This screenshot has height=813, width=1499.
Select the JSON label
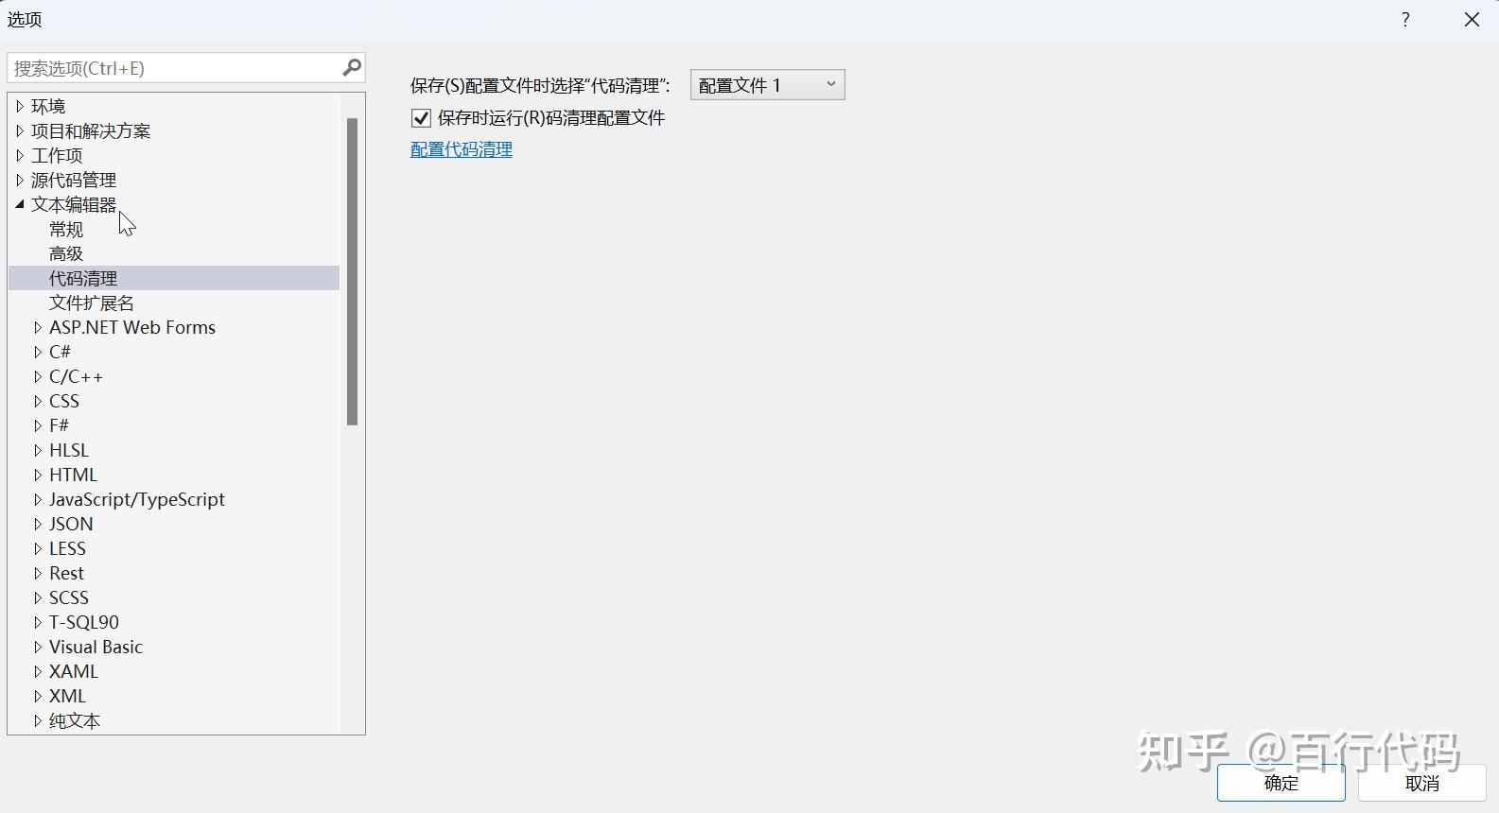71,524
